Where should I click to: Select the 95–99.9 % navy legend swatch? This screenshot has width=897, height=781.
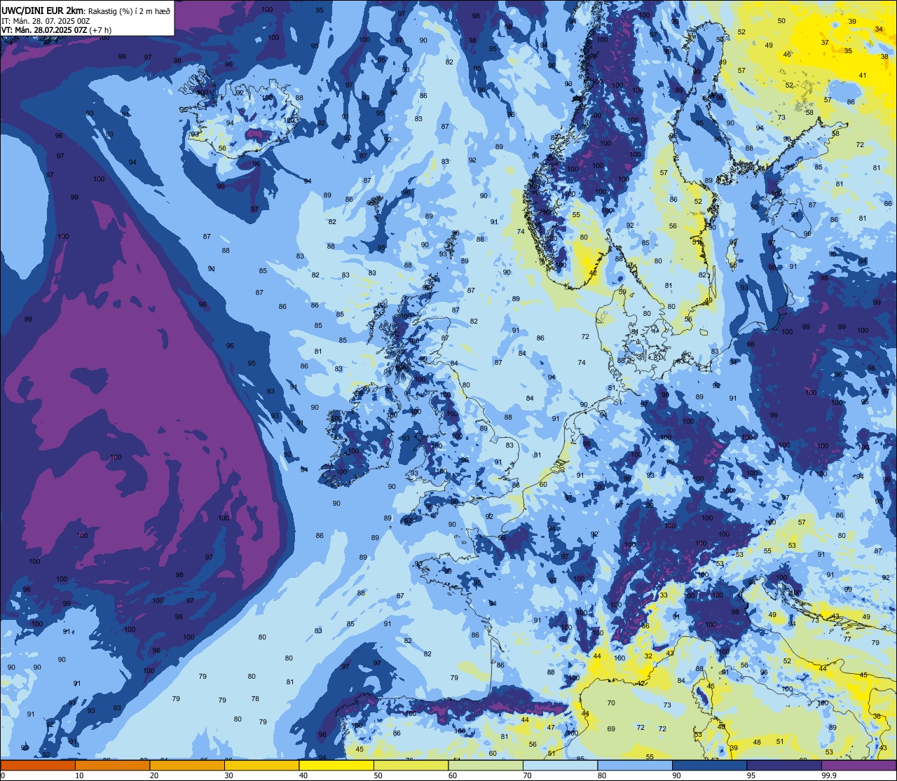784,765
